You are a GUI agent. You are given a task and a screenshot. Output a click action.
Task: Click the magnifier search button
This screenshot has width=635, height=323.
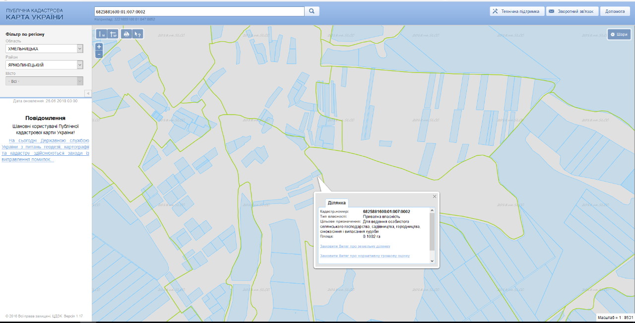[x=312, y=11]
